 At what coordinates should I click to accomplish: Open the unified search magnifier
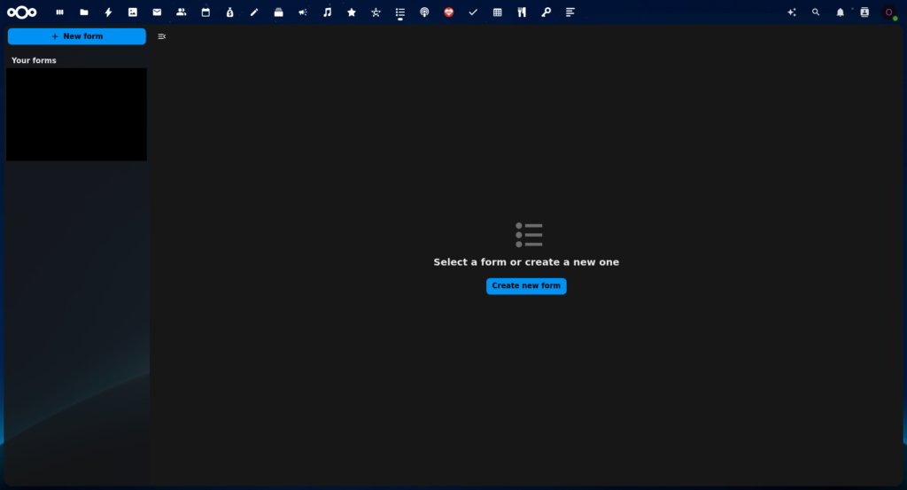coord(816,12)
